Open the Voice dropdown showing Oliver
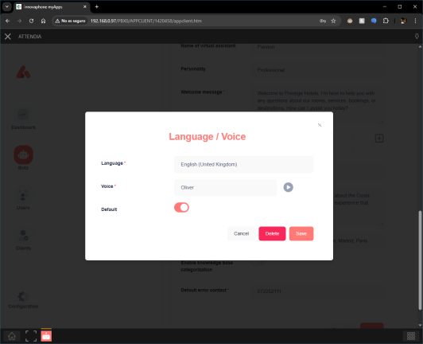 click(x=225, y=188)
